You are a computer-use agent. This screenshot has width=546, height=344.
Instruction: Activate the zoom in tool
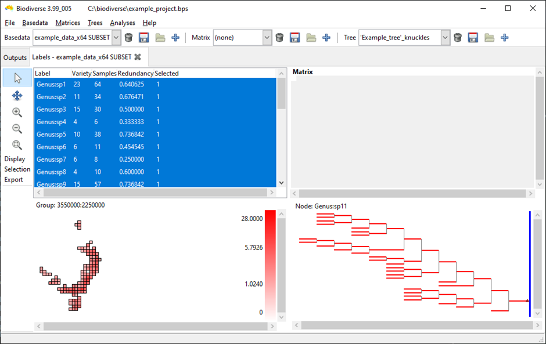tap(17, 112)
